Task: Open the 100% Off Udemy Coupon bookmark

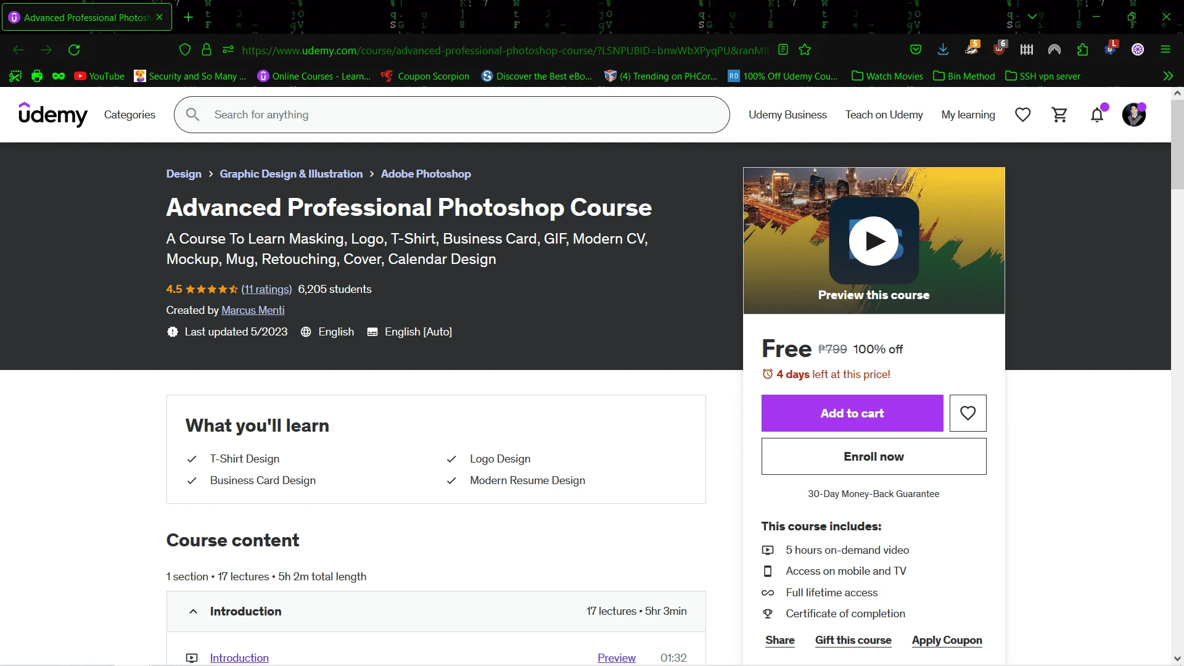Action: pos(783,76)
